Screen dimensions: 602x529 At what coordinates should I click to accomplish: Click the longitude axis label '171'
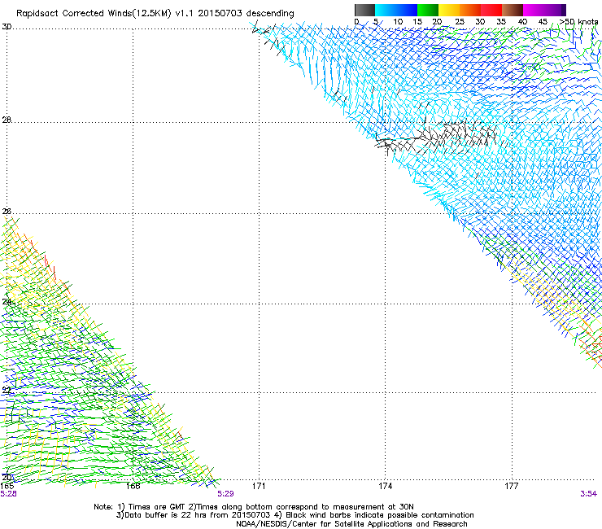[x=259, y=486]
